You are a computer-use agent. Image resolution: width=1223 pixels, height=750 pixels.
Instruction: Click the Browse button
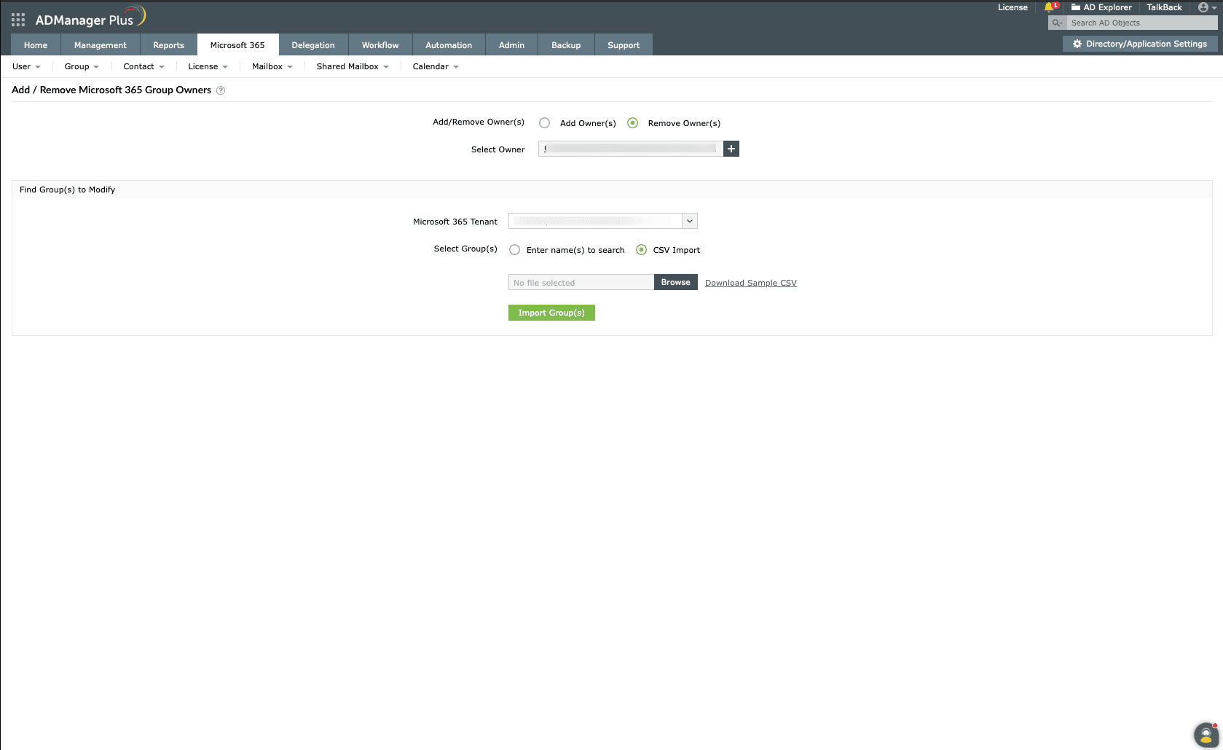tap(676, 282)
